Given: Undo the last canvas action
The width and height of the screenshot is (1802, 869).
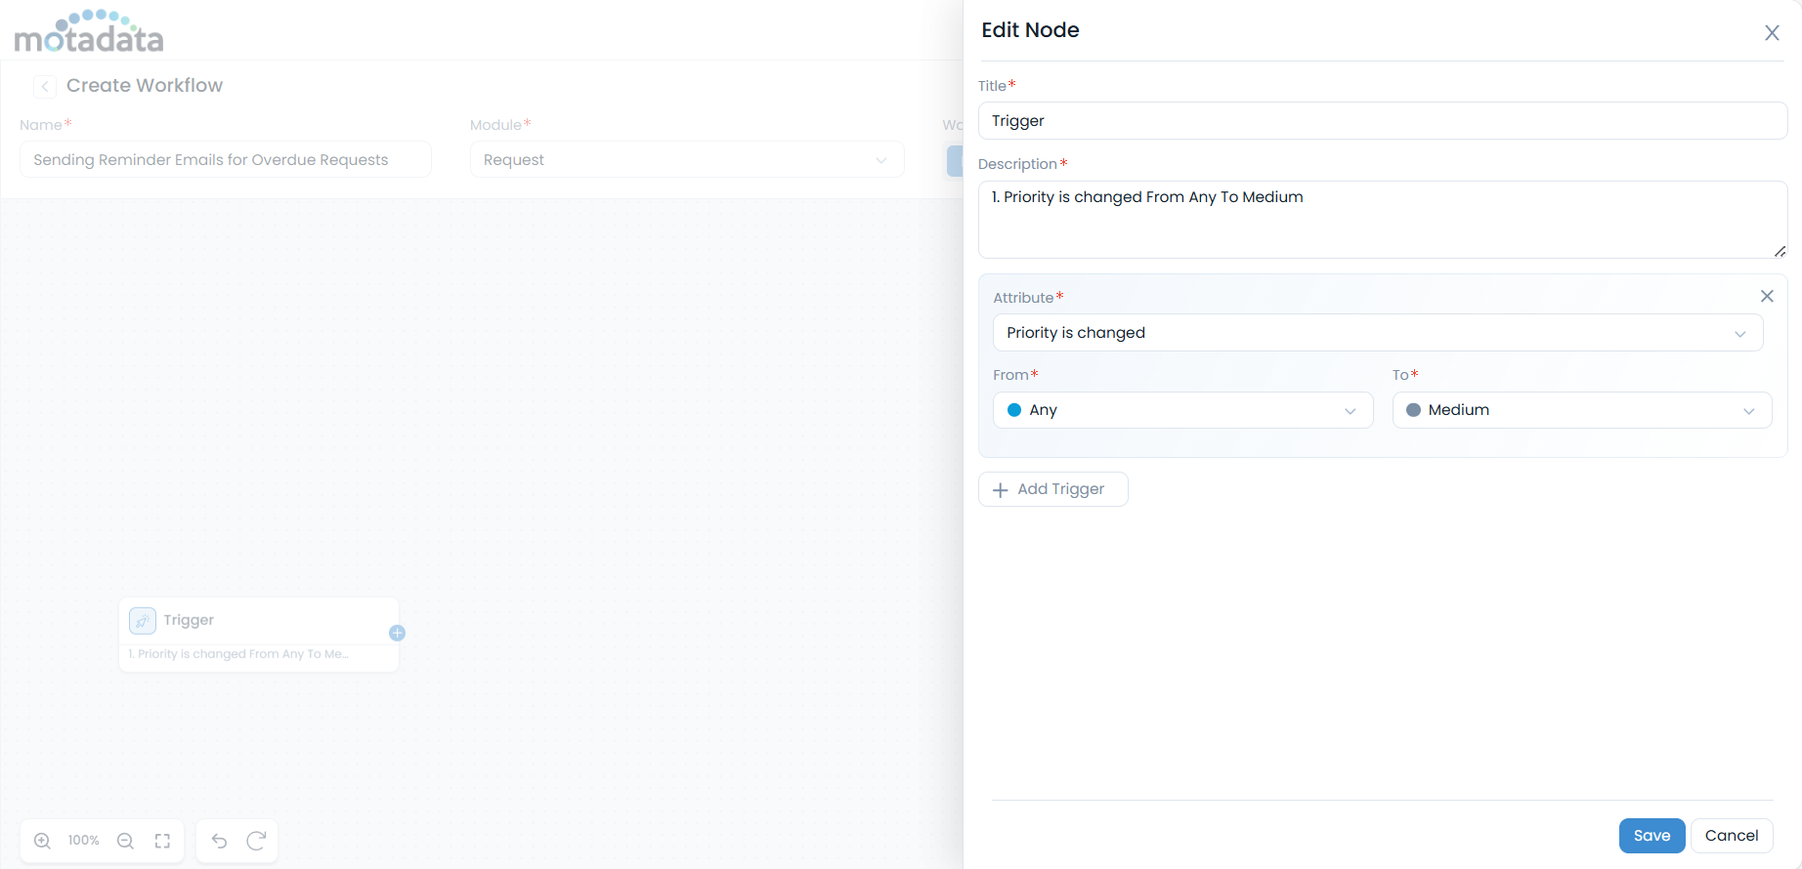Looking at the screenshot, I should [x=219, y=841].
